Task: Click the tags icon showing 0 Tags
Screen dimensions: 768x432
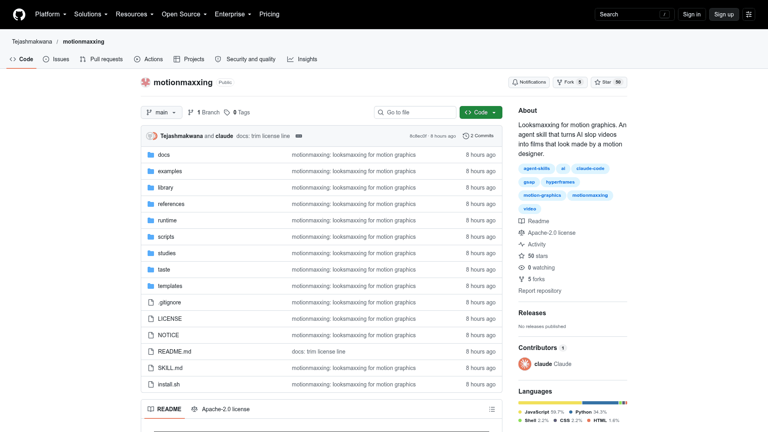Action: coord(227,112)
